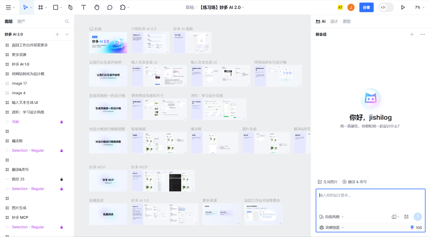Switch to the 资产 tab
Viewport: 430px width, 237px height.
(x=21, y=22)
